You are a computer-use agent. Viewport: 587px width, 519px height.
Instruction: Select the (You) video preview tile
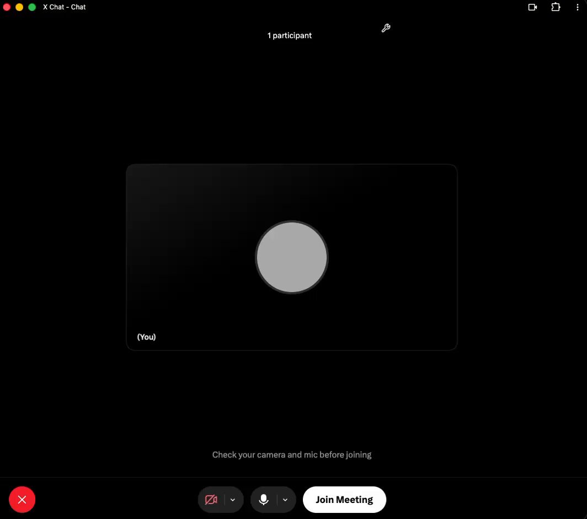[x=292, y=257]
